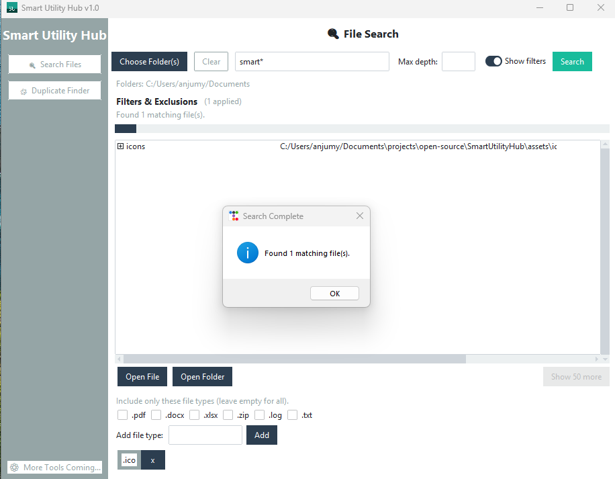Click the search progress bar
Viewport: 615px width, 479px height.
coord(363,128)
